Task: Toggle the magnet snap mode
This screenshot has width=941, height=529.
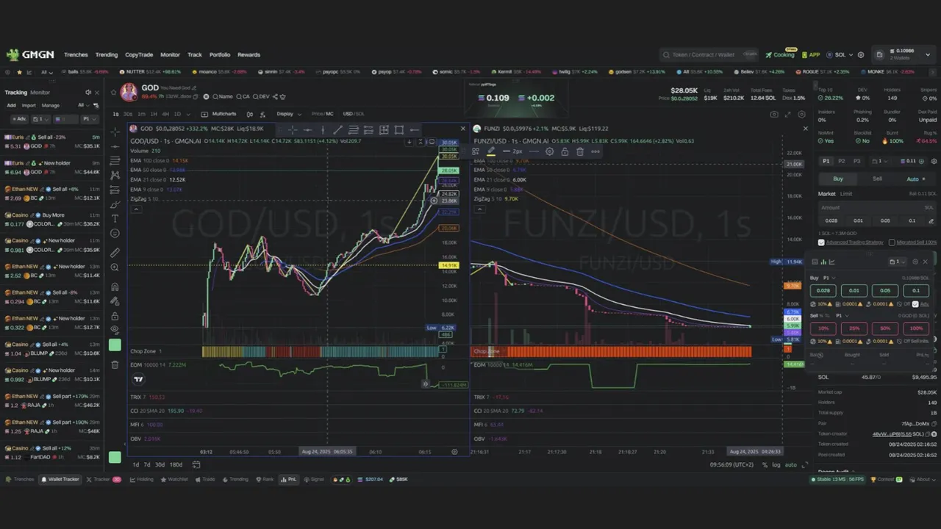Action: point(115,287)
